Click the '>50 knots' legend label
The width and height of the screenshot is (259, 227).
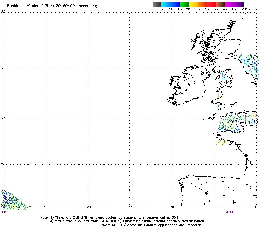(x=249, y=9)
